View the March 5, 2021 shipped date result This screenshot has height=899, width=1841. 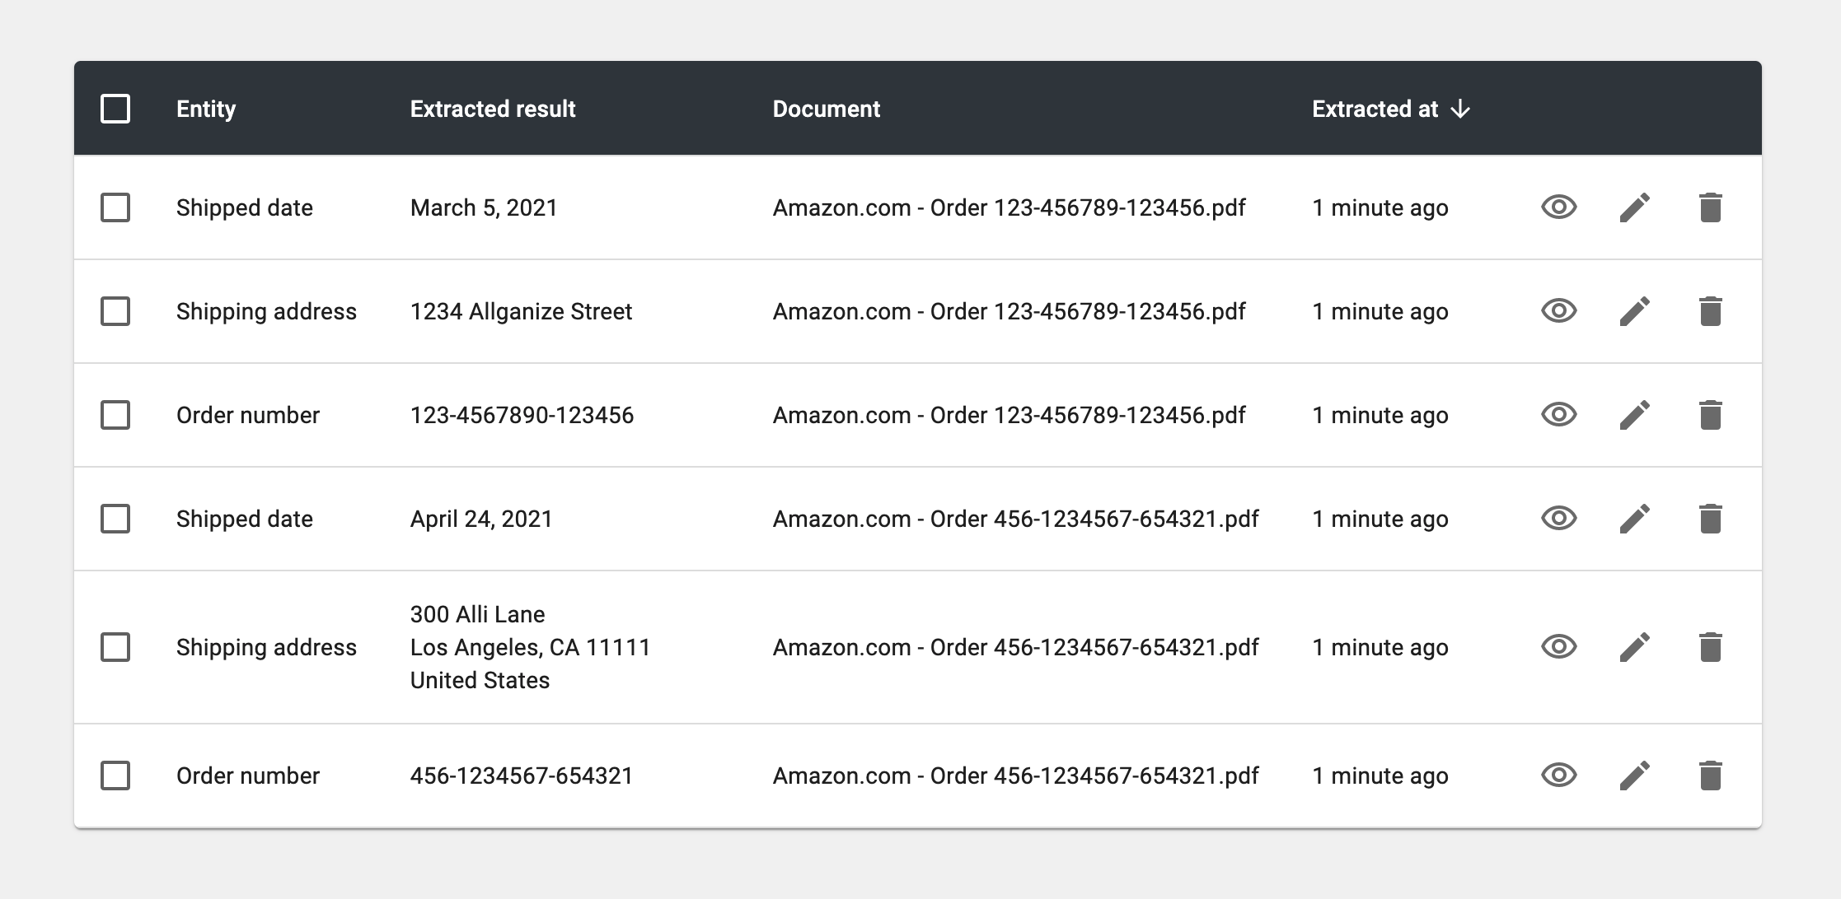[1558, 207]
